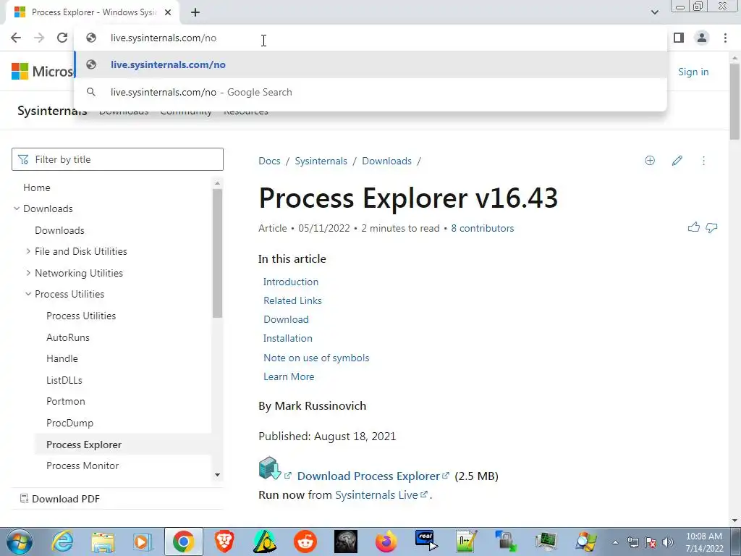The height and width of the screenshot is (556, 741).
Task: Open ProcDump in the sidebar
Action: 69,423
